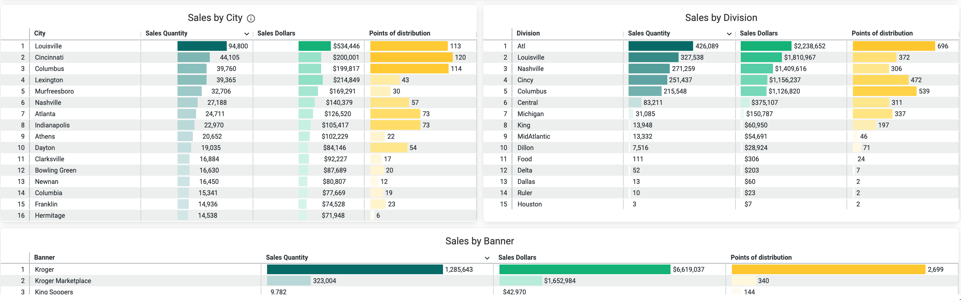Viewport: 961px width, 300px height.
Task: Click Louisville's dark teal sales quantity bar
Action: pyautogui.click(x=202, y=46)
